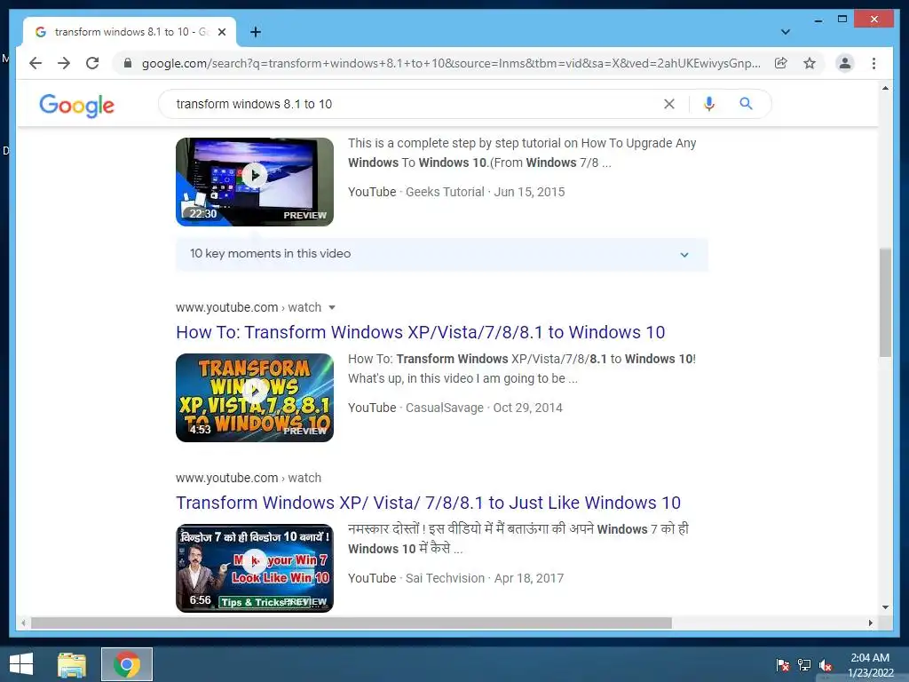Open the options arrow next to 'www.youtube.com › watch'

(x=332, y=307)
